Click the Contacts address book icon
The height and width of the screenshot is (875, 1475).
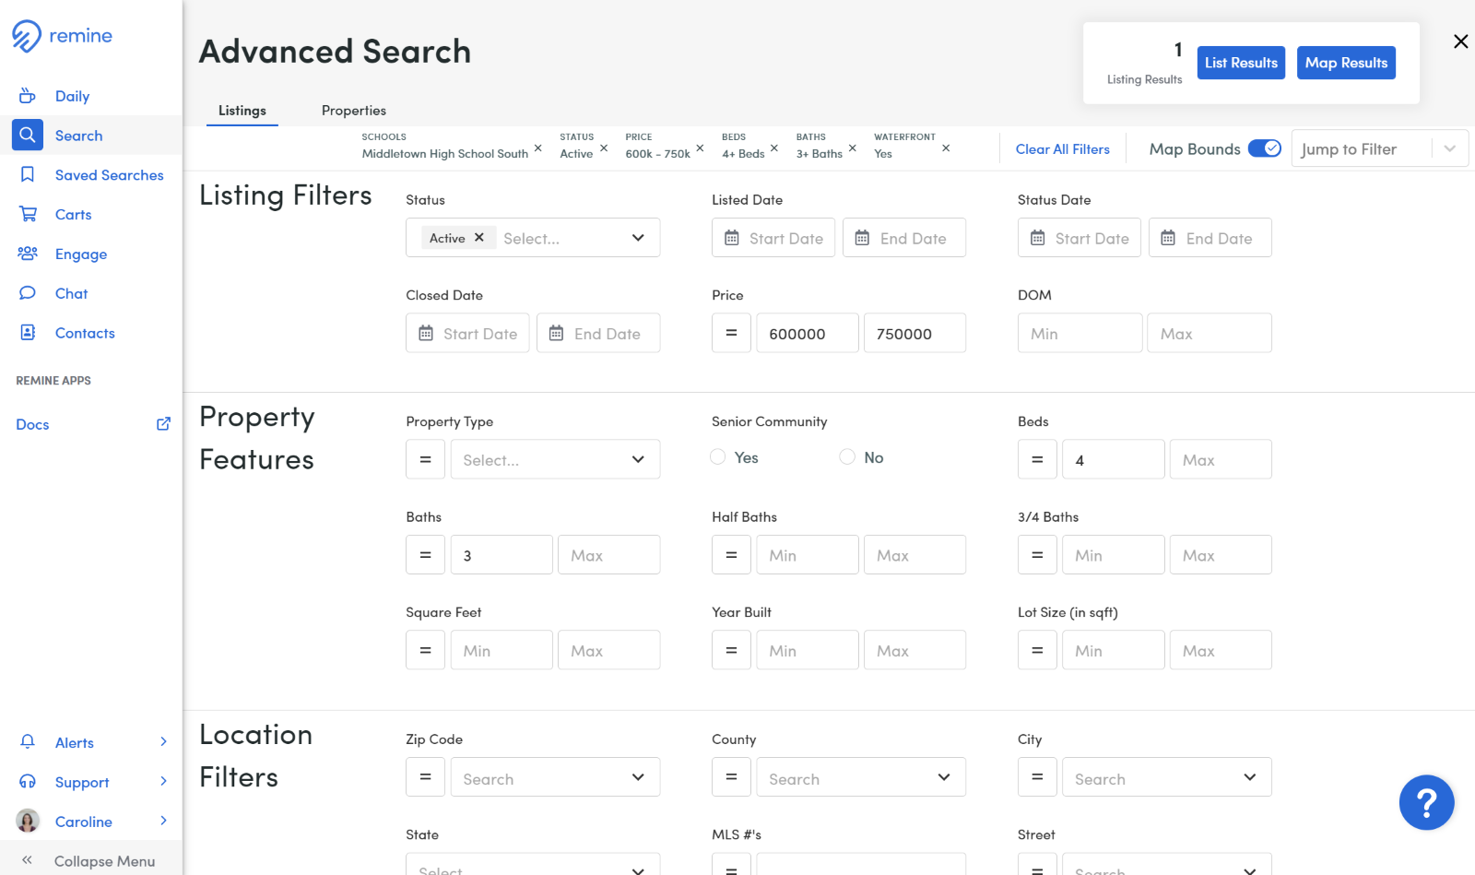[28, 333]
